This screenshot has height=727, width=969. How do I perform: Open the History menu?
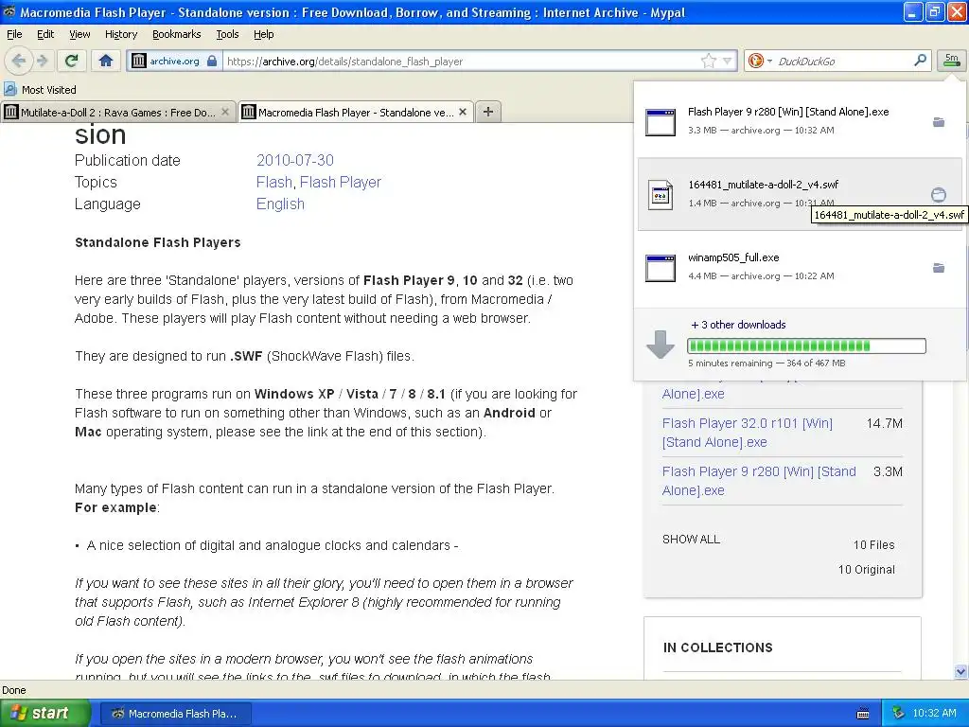(x=120, y=34)
